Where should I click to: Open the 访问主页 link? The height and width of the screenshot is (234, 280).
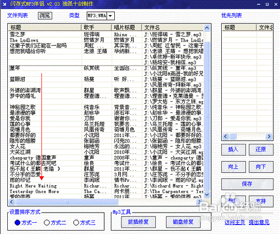click(235, 222)
